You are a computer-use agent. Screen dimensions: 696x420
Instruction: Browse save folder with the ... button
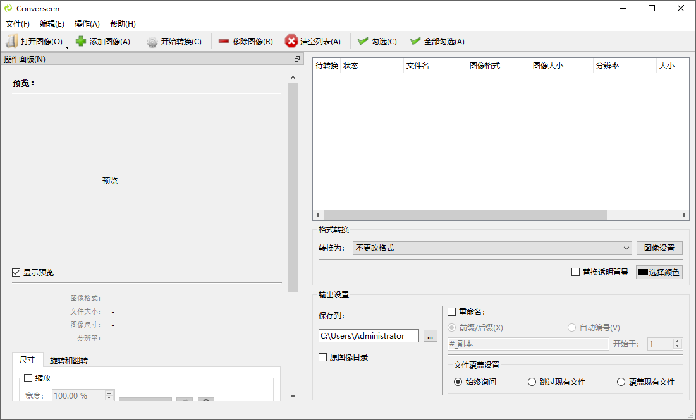click(430, 335)
